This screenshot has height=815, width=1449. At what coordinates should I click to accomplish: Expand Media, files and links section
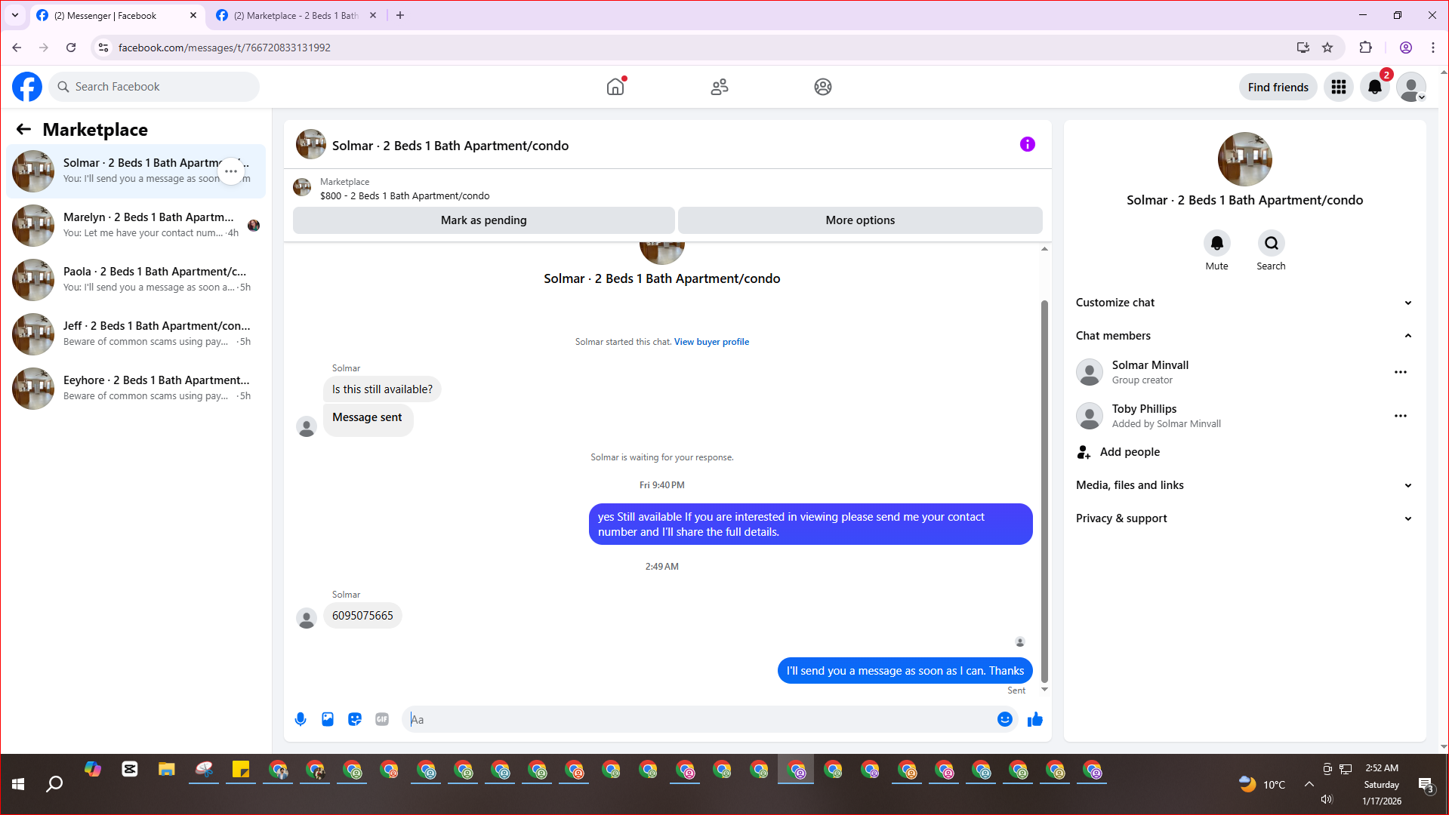pos(1244,485)
